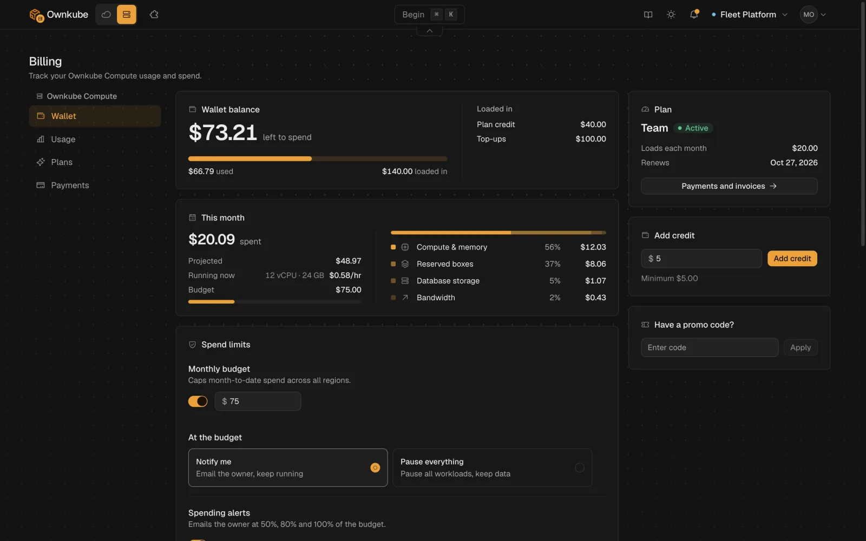
Task: Open the puzzle-piece extensions icon
Action: (x=154, y=15)
